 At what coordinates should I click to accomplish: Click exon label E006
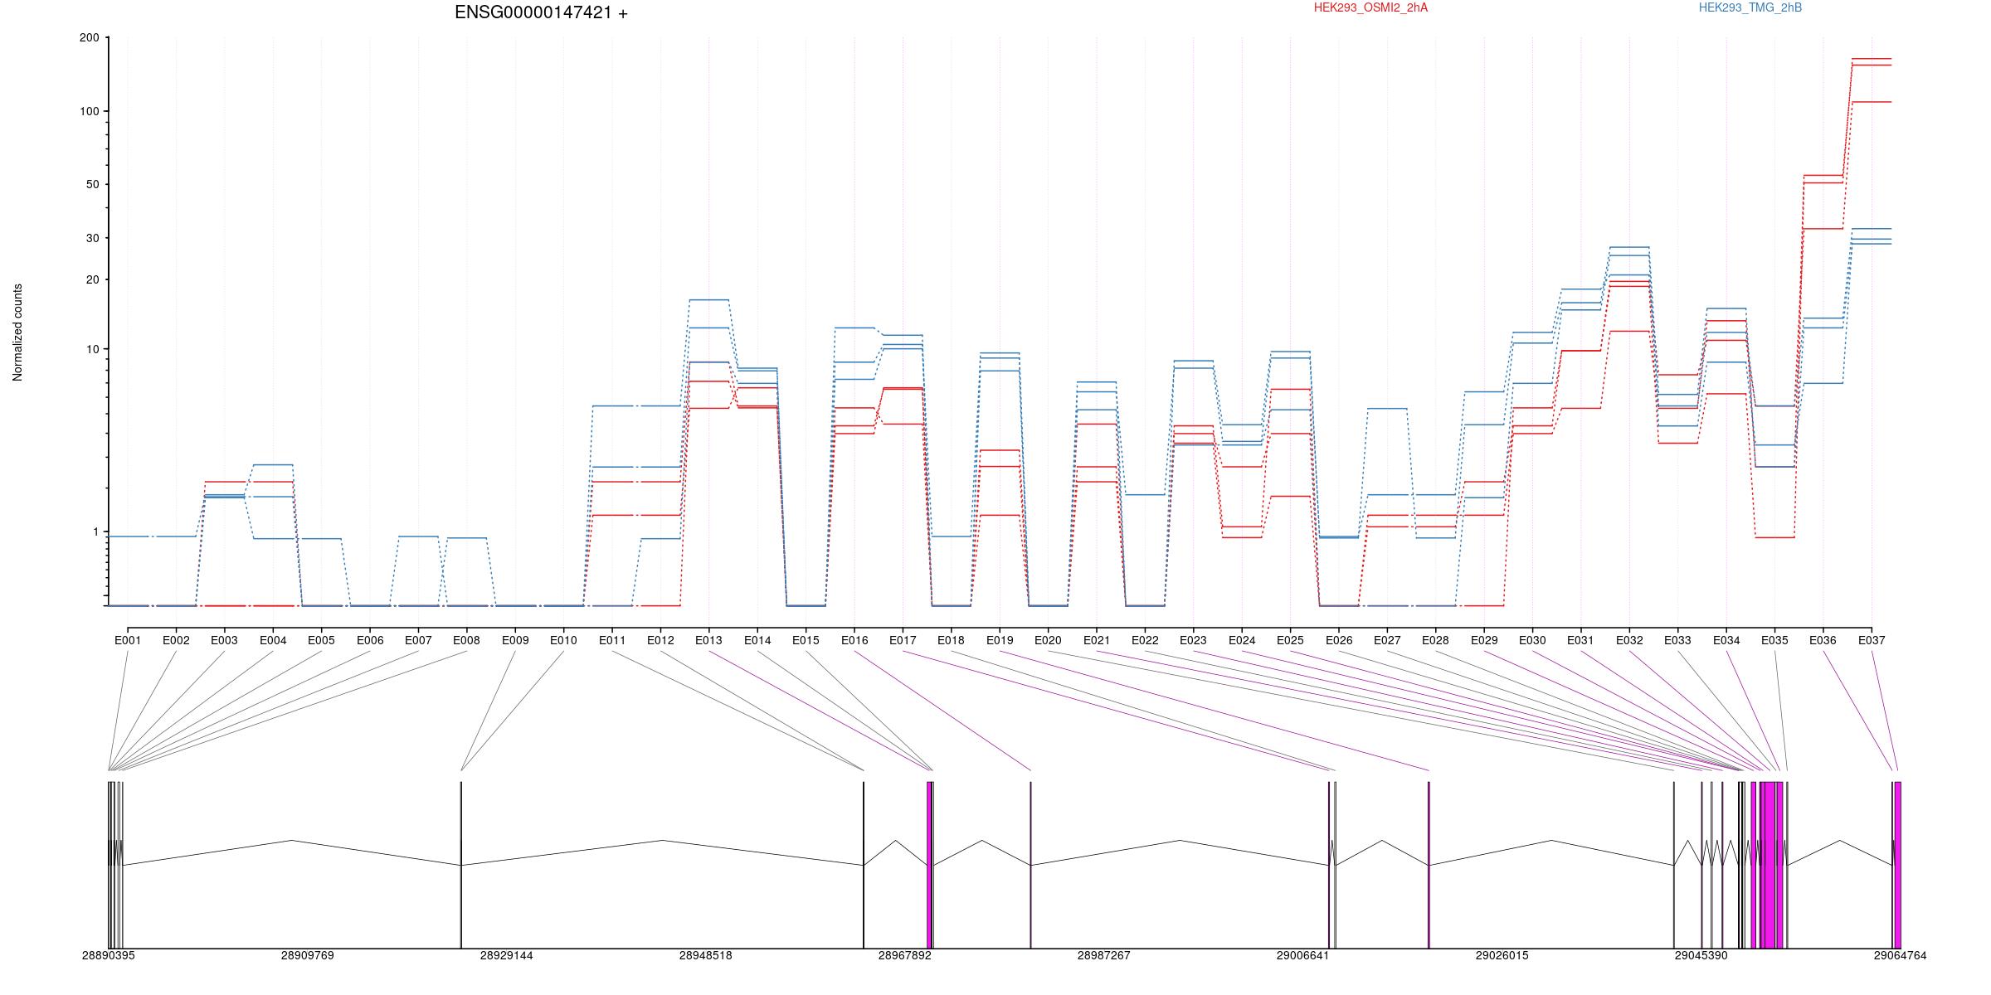click(x=370, y=640)
